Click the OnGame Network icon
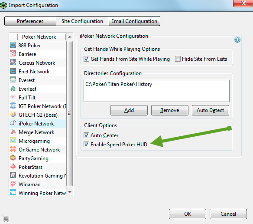 pos(13,149)
